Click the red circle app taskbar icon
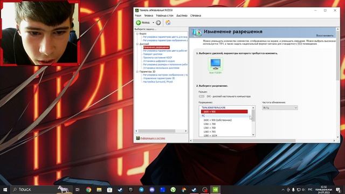The height and width of the screenshot is (194, 345). (x=205, y=190)
